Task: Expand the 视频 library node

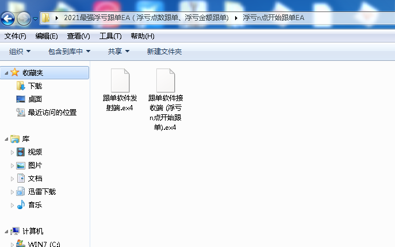Action: click(x=12, y=152)
